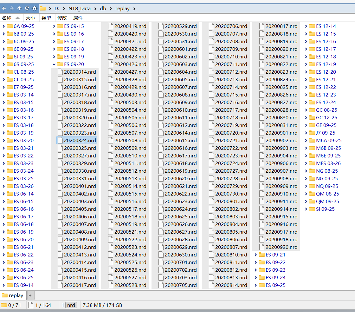Select the 20200601.nrd file icon
355x312 pixels.
click(161, 49)
